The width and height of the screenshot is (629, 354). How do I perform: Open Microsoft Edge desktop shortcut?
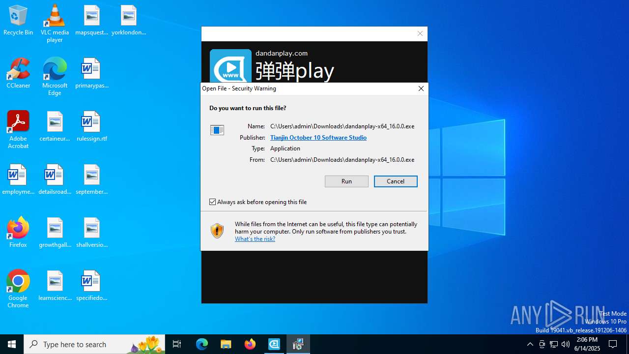55,77
